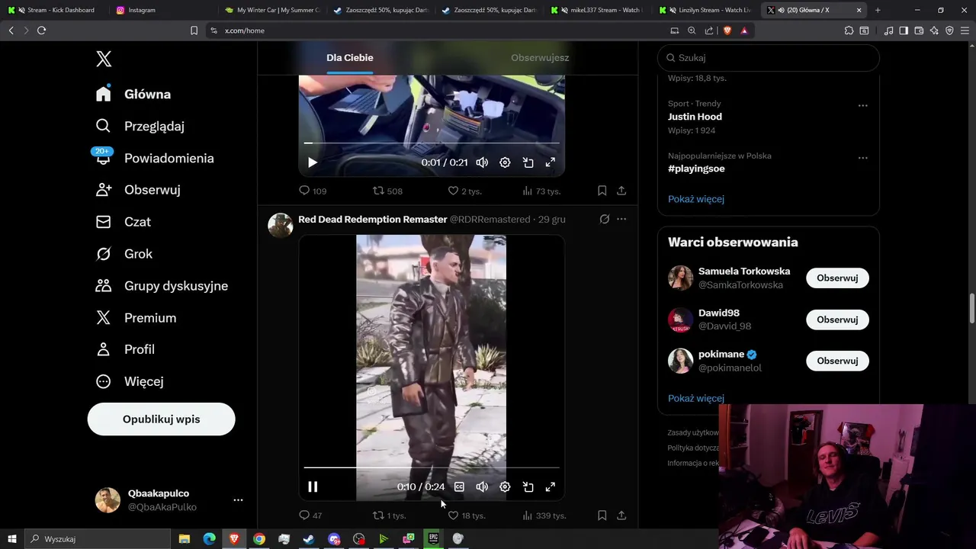Open Przeglądaj search page
This screenshot has height=549, width=976.
click(x=140, y=126)
